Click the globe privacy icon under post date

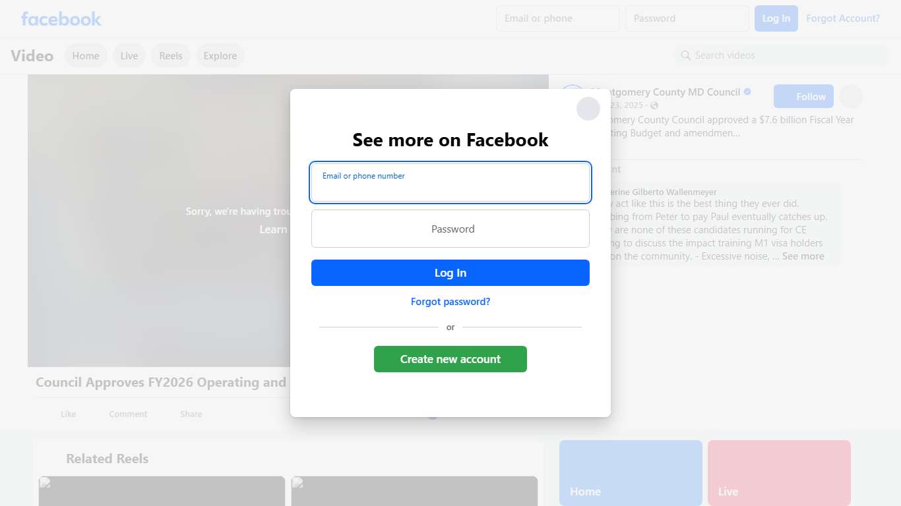tap(654, 105)
